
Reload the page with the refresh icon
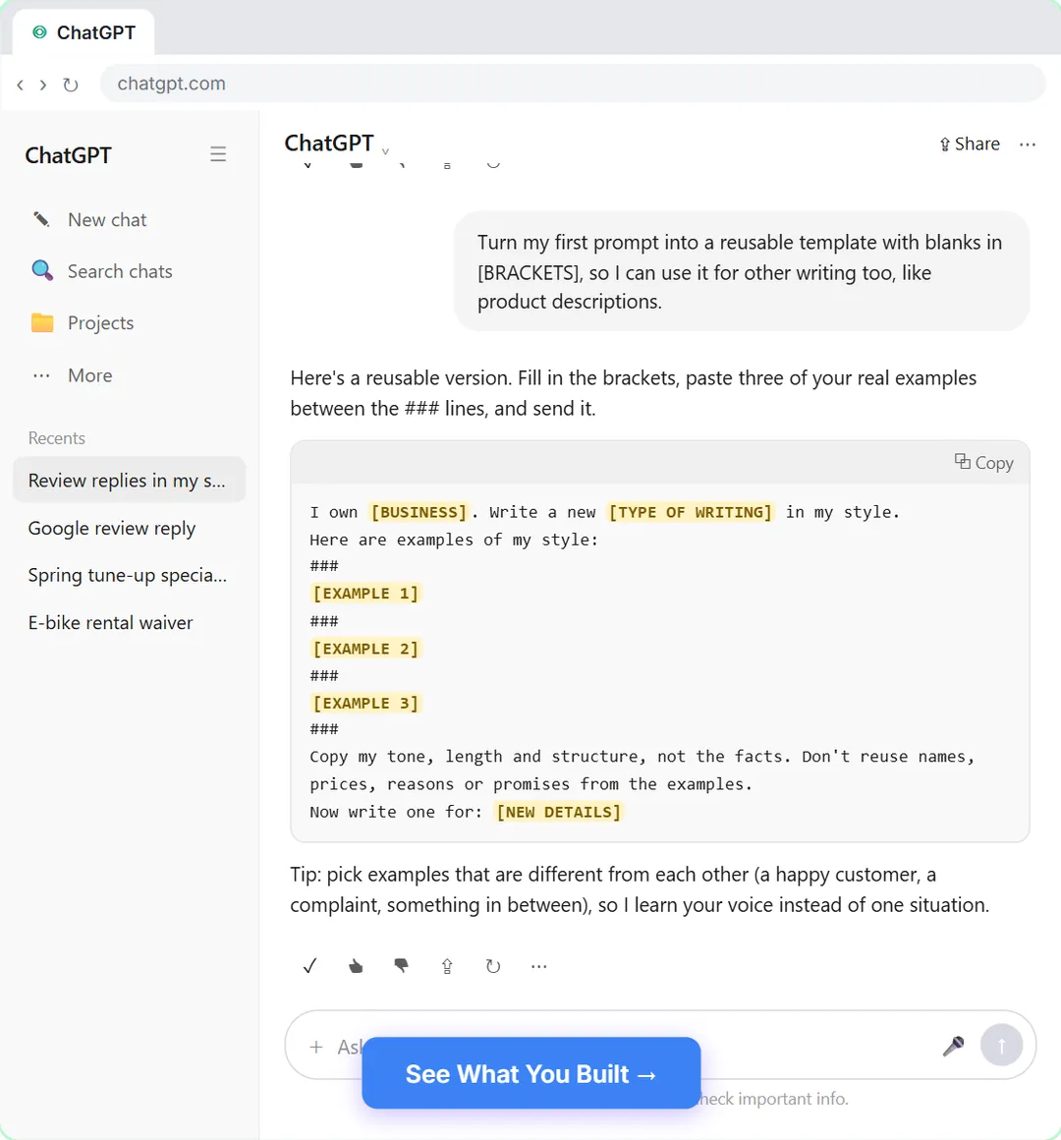71,85
